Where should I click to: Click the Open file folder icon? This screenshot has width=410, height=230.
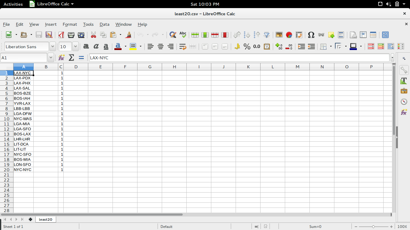tap(24, 35)
